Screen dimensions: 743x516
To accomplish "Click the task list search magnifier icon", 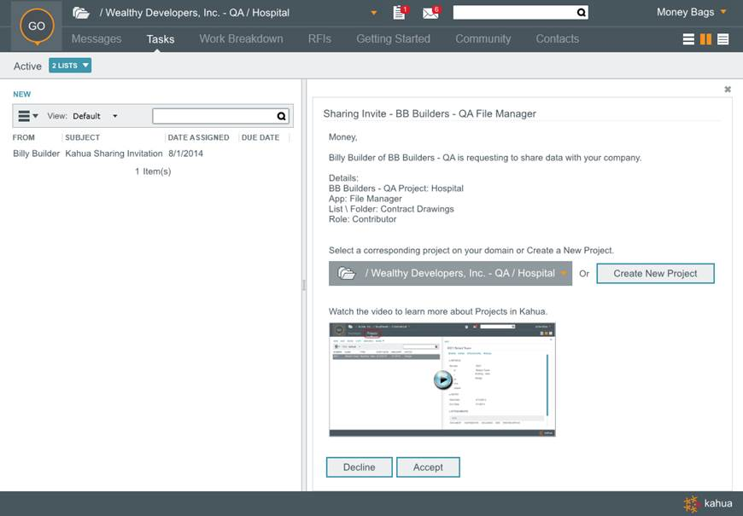I will pyautogui.click(x=282, y=116).
